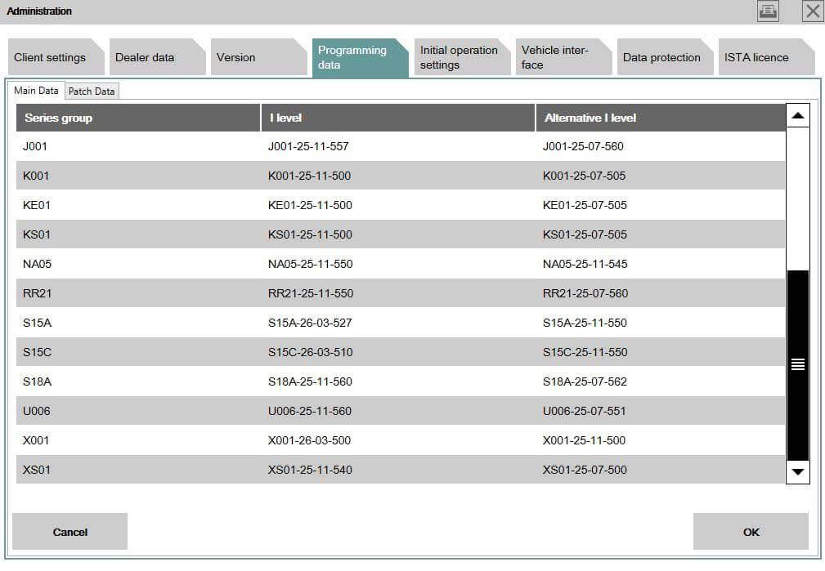Select the RR21-25-11-550 I level cell
Screen dimensions: 825x571
coord(311,293)
